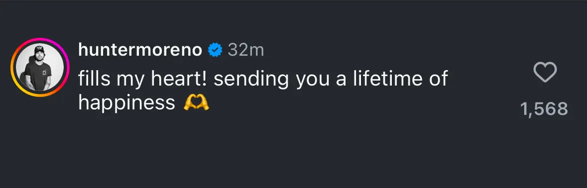
Task: Like the comment with the heart icon
Action: (x=545, y=72)
